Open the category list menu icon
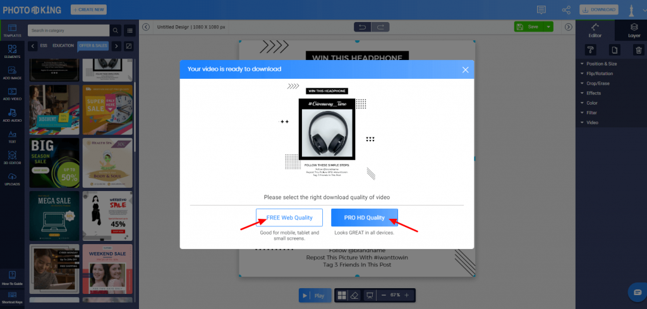 coord(130,30)
